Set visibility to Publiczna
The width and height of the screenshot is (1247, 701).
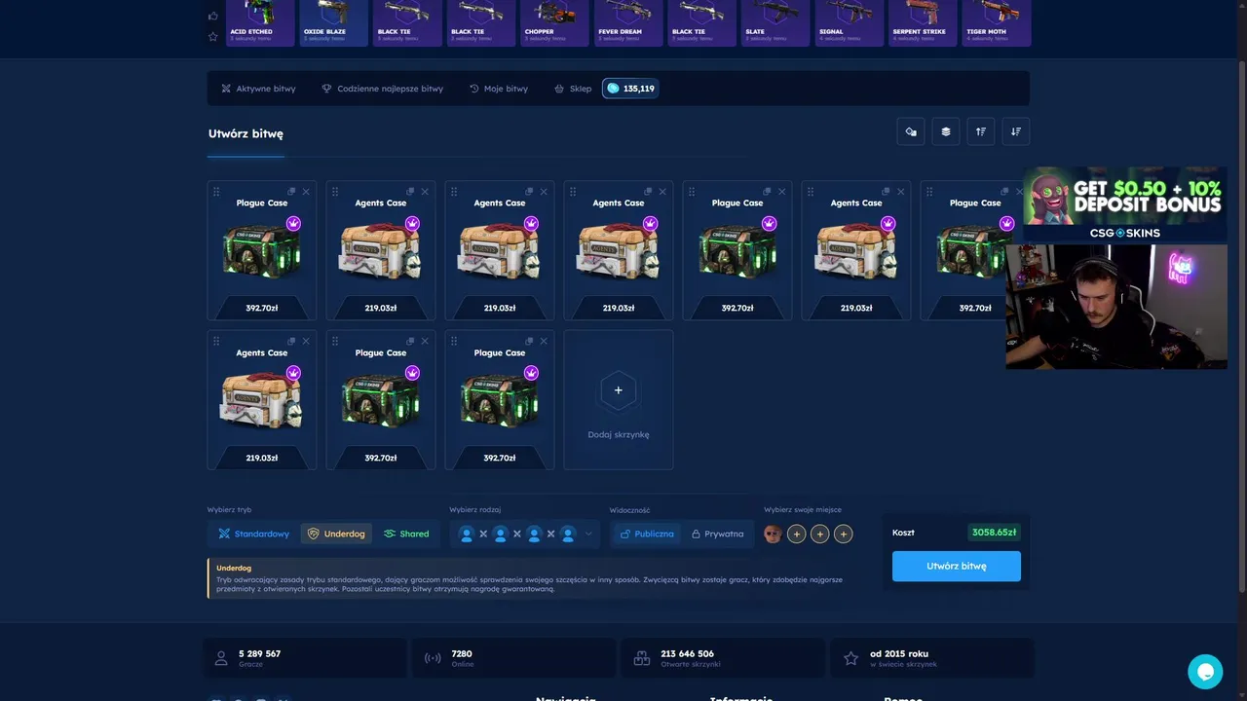(646, 534)
